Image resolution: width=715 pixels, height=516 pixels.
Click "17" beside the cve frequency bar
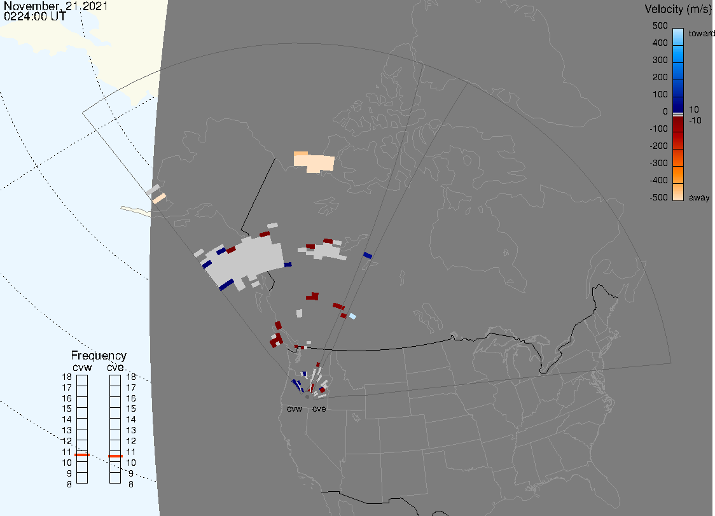point(131,388)
